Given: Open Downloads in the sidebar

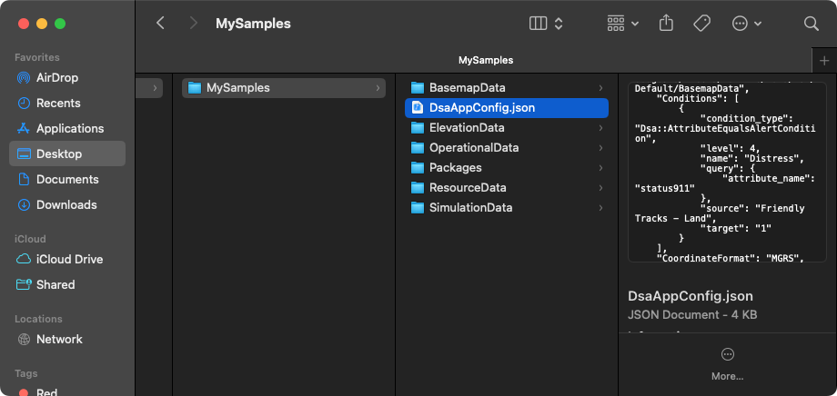Looking at the screenshot, I should point(67,204).
